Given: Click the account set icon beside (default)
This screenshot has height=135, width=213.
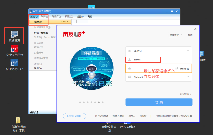Looking at the screenshot, I should [129, 77].
